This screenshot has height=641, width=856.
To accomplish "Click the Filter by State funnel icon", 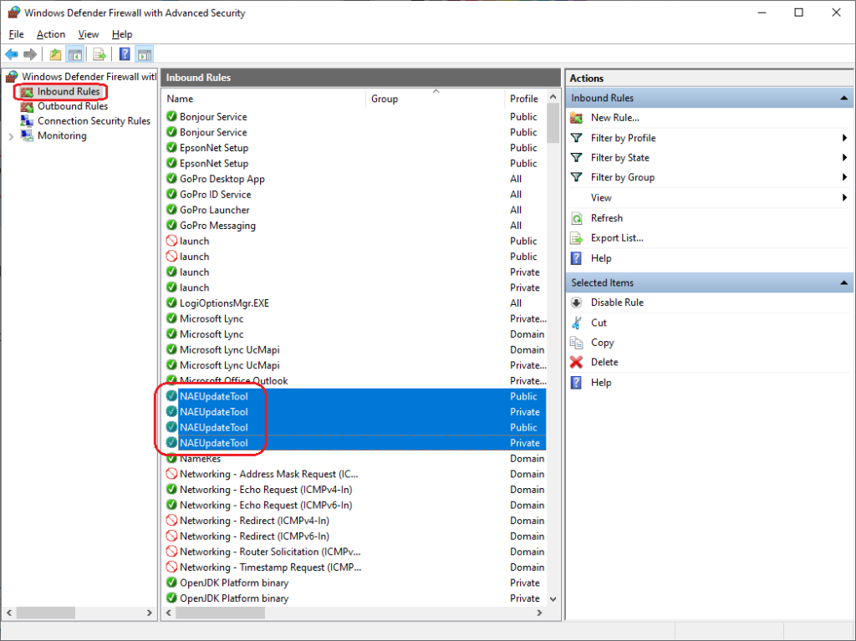I will point(577,158).
